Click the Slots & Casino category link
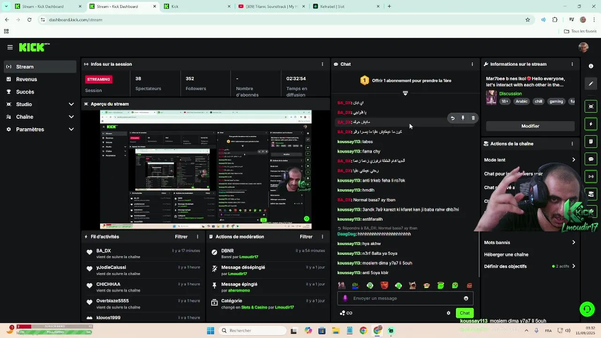The width and height of the screenshot is (601, 338). (x=254, y=307)
